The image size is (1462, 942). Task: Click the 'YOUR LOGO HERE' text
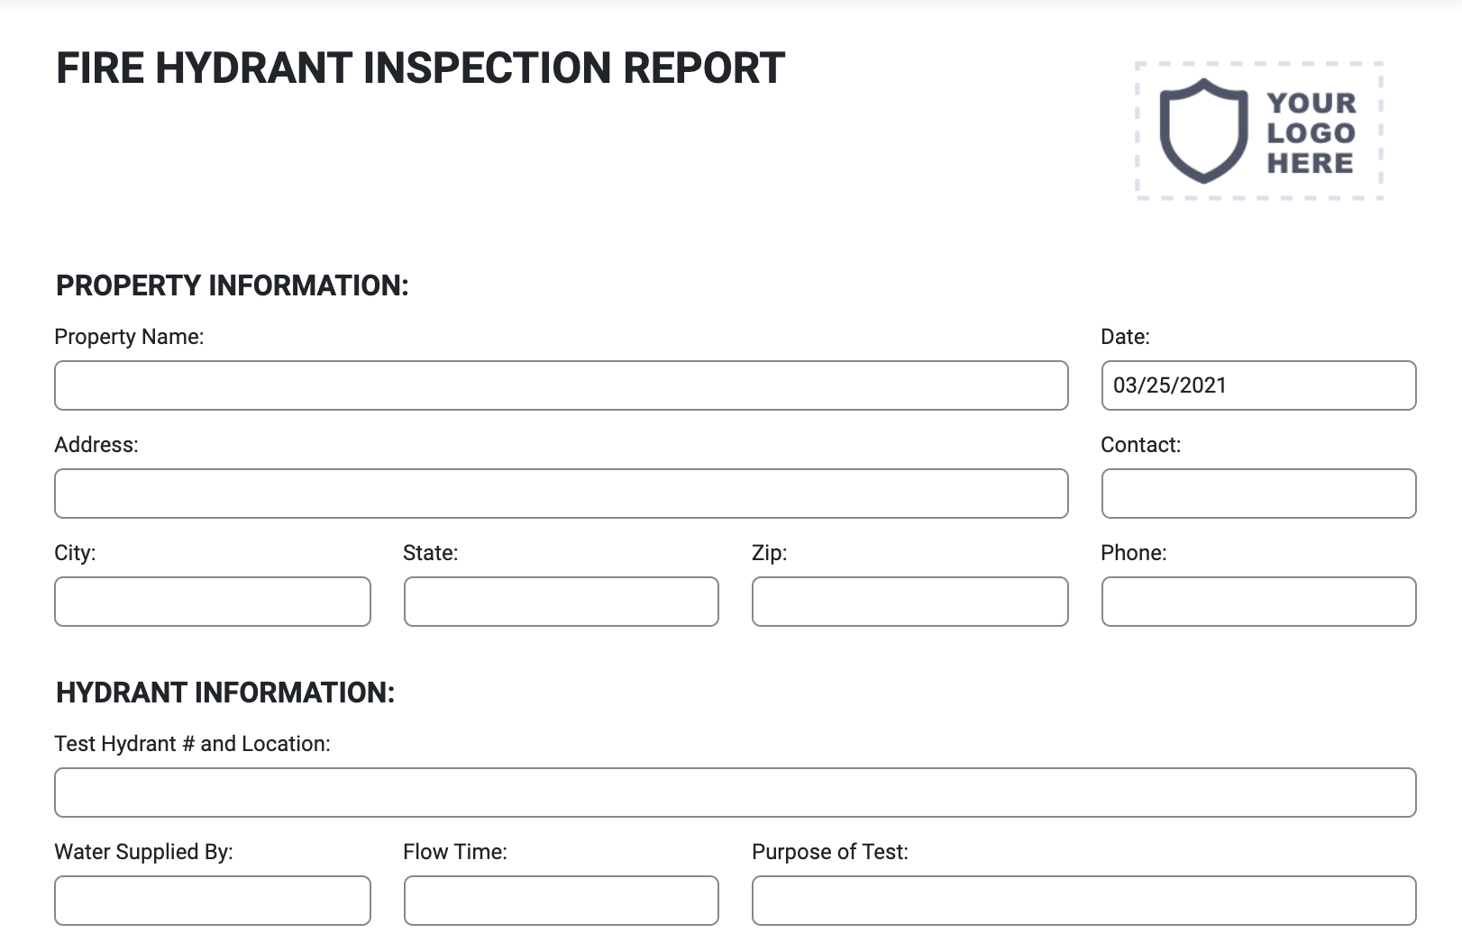click(x=1311, y=132)
